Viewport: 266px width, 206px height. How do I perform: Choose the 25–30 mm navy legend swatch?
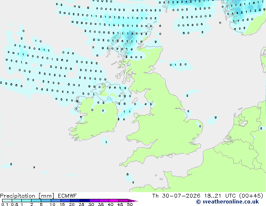pos(84,201)
